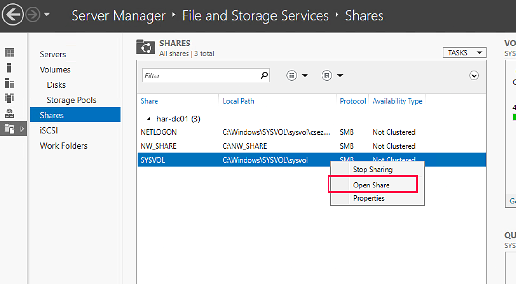Type in the Filter search field
Image resolution: width=516 pixels, height=284 pixels.
(x=202, y=75)
